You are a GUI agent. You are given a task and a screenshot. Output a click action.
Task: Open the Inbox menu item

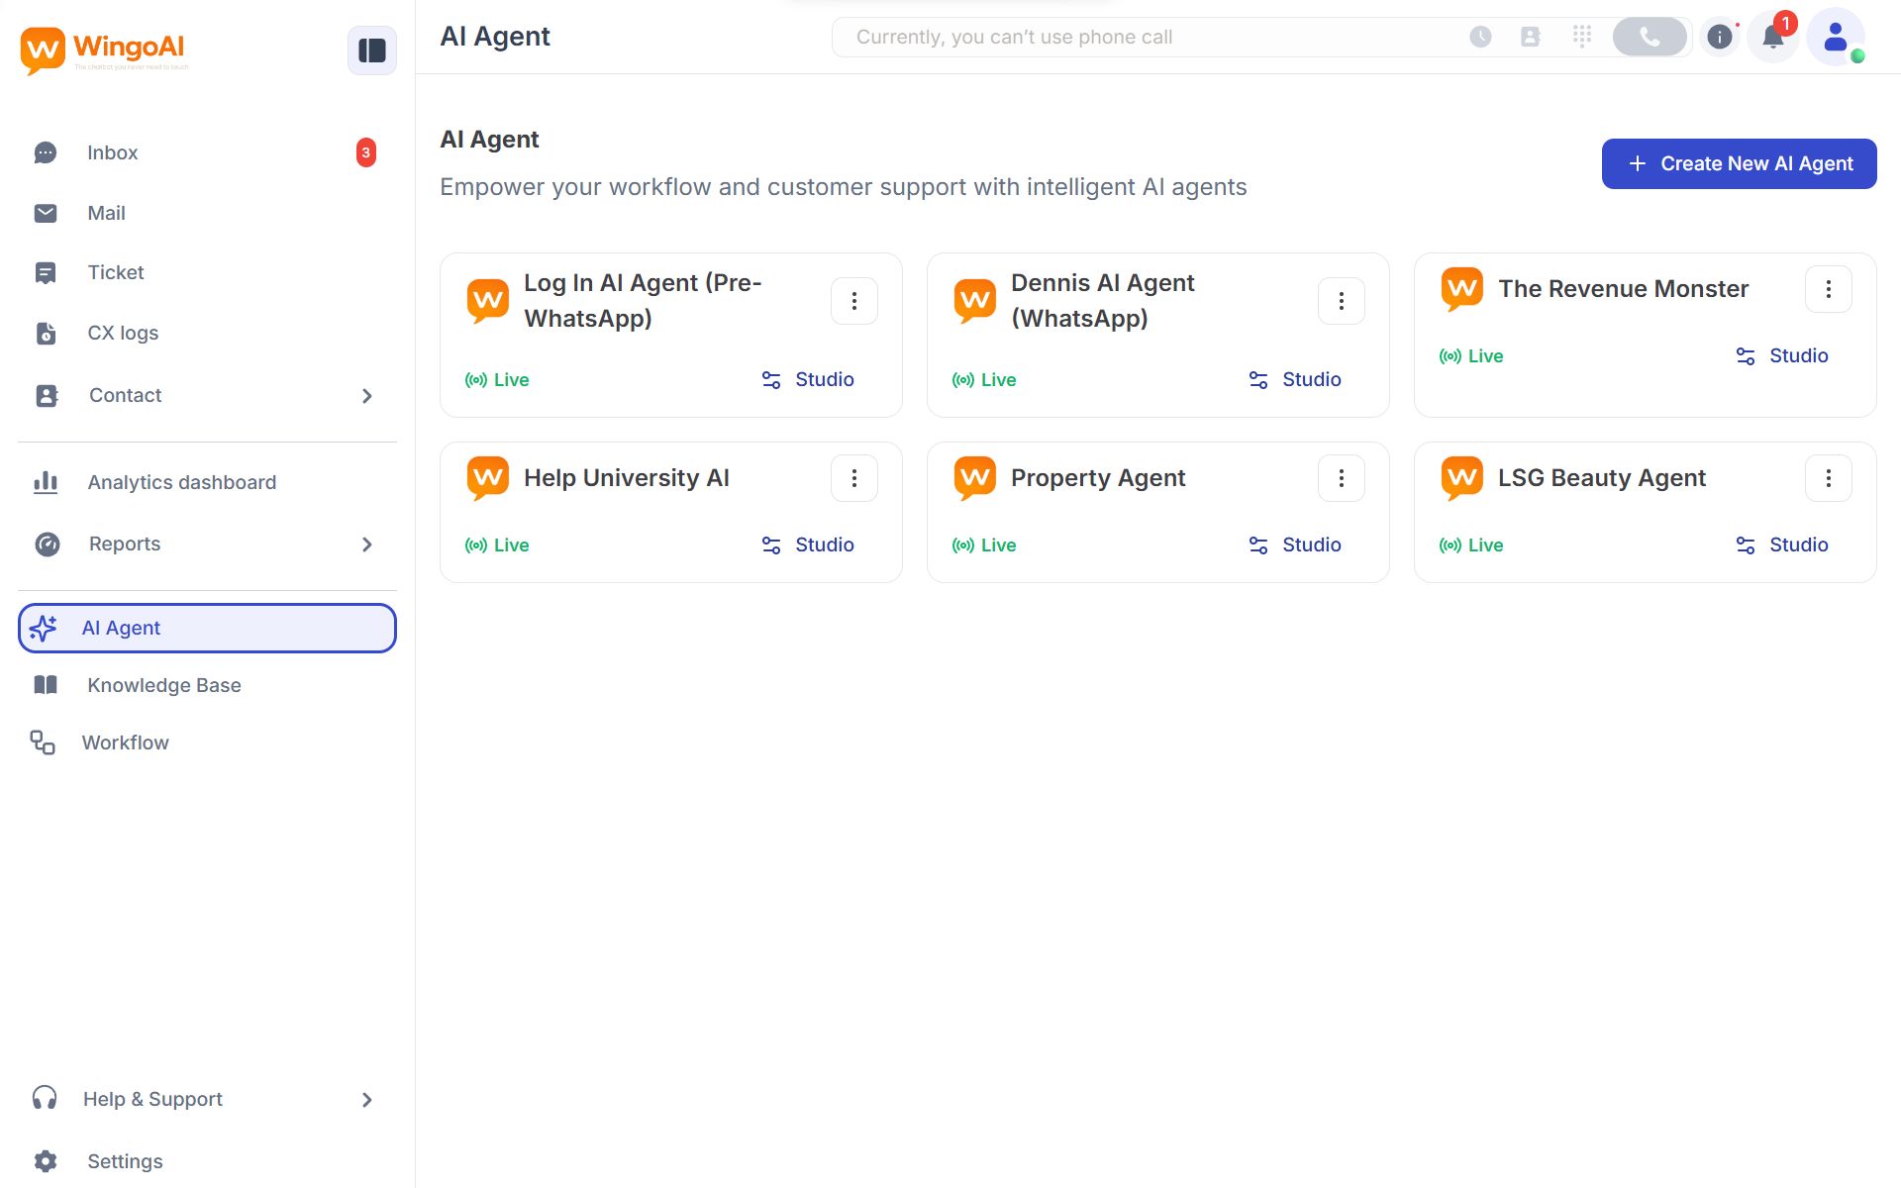click(113, 152)
